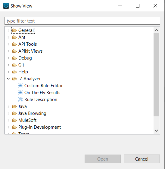Click the General folder icon
The height and width of the screenshot is (169, 165).
(14, 30)
